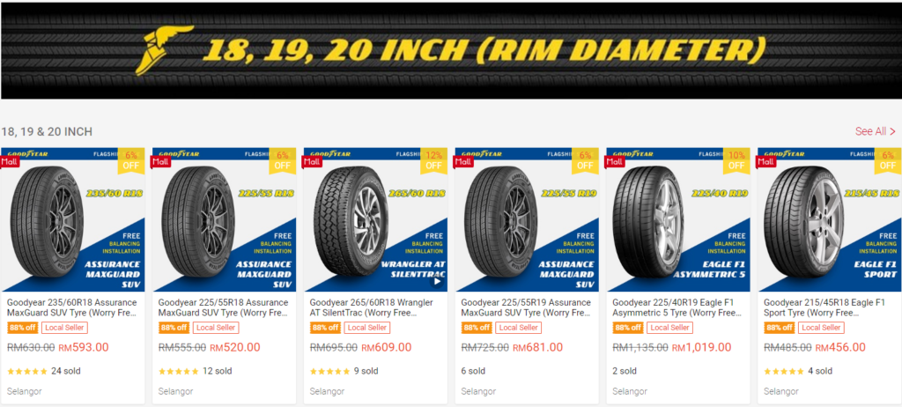Viewport: 902px width, 407px height.
Task: Select the 225/55R19 Assurance MaxGuard tyre image
Action: [x=527, y=220]
